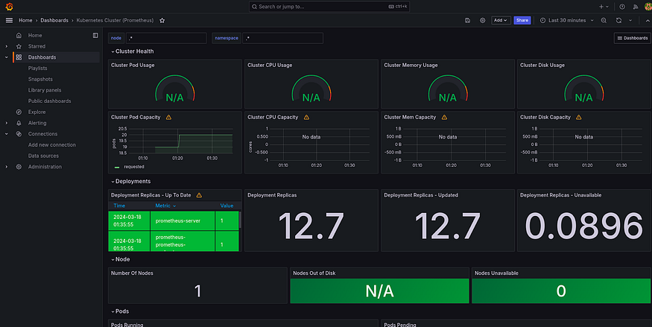Open the auto-refresh interval dropdown

point(630,20)
